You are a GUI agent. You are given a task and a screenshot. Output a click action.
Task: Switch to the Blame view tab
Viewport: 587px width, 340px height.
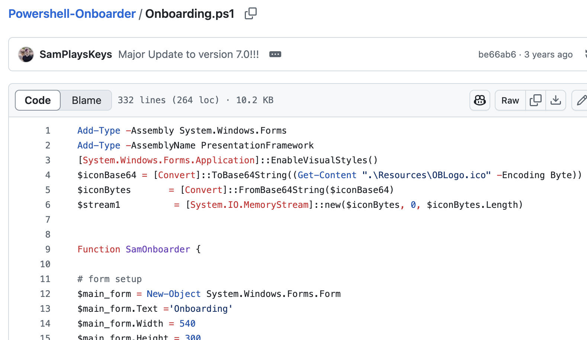coord(86,100)
